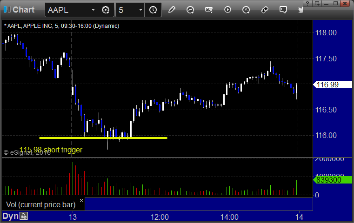Expand the AAPL symbol dropdown arrow
Image resolution: width=354 pixels, height=223 pixels.
[x=93, y=10]
